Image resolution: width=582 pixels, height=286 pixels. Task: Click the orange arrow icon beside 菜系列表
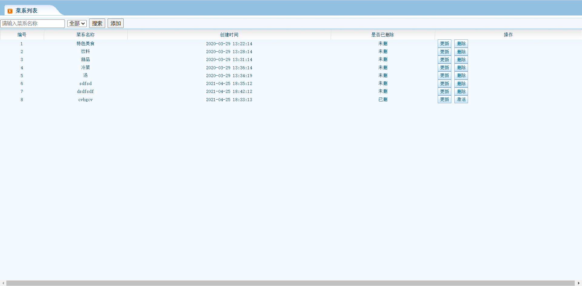10,11
